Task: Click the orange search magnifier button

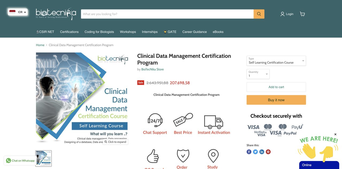Action: [259, 14]
